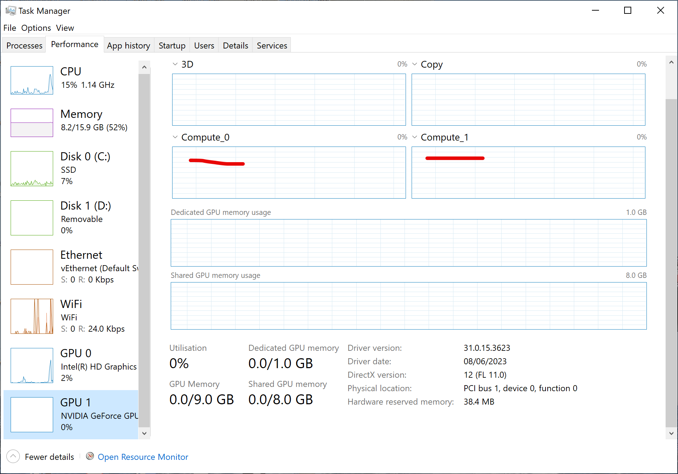The height and width of the screenshot is (474, 678).
Task: Switch to the Details tab
Action: click(x=235, y=45)
